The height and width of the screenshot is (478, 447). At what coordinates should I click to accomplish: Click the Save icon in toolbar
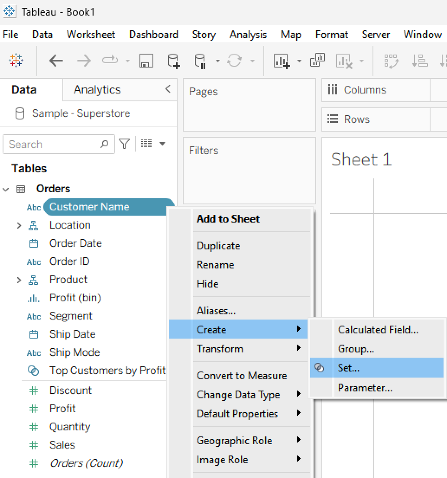point(146,61)
